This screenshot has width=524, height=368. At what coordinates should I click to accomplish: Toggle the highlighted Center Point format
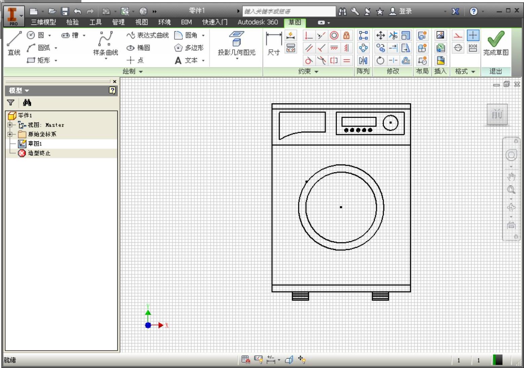[473, 35]
